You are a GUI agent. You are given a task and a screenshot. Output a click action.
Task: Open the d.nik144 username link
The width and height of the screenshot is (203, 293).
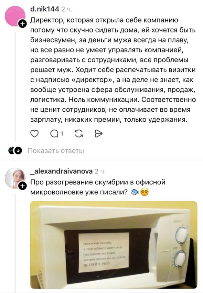[45, 9]
